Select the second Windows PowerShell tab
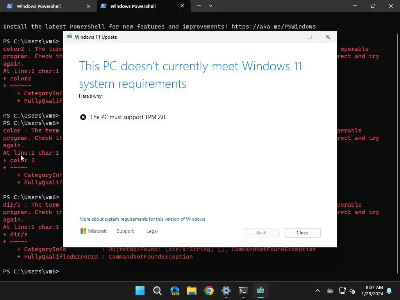Viewport: 400px width, 300px height. coord(143,6)
